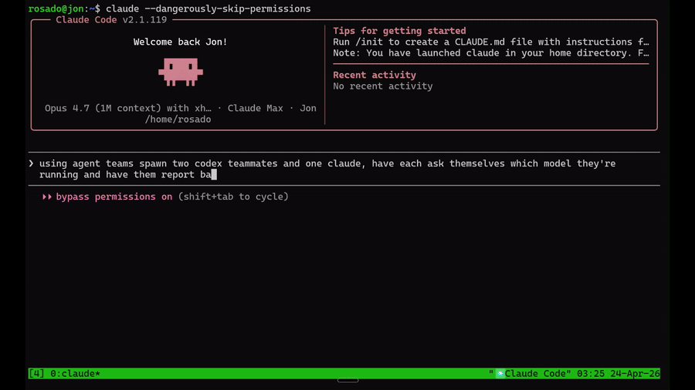
Task: Click the "(shift+tab to cycle)" hint text
Action: pyautogui.click(x=233, y=197)
